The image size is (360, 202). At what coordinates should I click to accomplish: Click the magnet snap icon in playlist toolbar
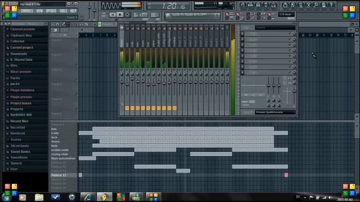[57, 24]
